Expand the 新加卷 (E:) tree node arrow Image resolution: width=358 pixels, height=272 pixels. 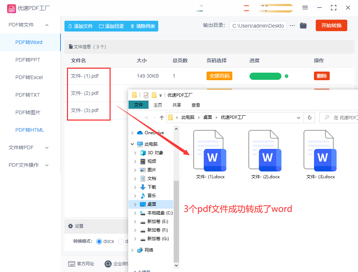[x=135, y=222]
